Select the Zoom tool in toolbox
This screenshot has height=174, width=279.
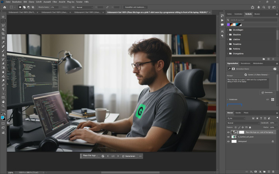click(x=3, y=106)
